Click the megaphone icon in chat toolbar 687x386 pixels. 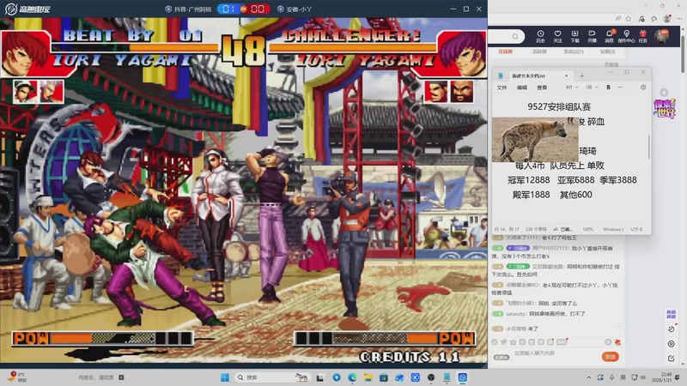click(504, 341)
